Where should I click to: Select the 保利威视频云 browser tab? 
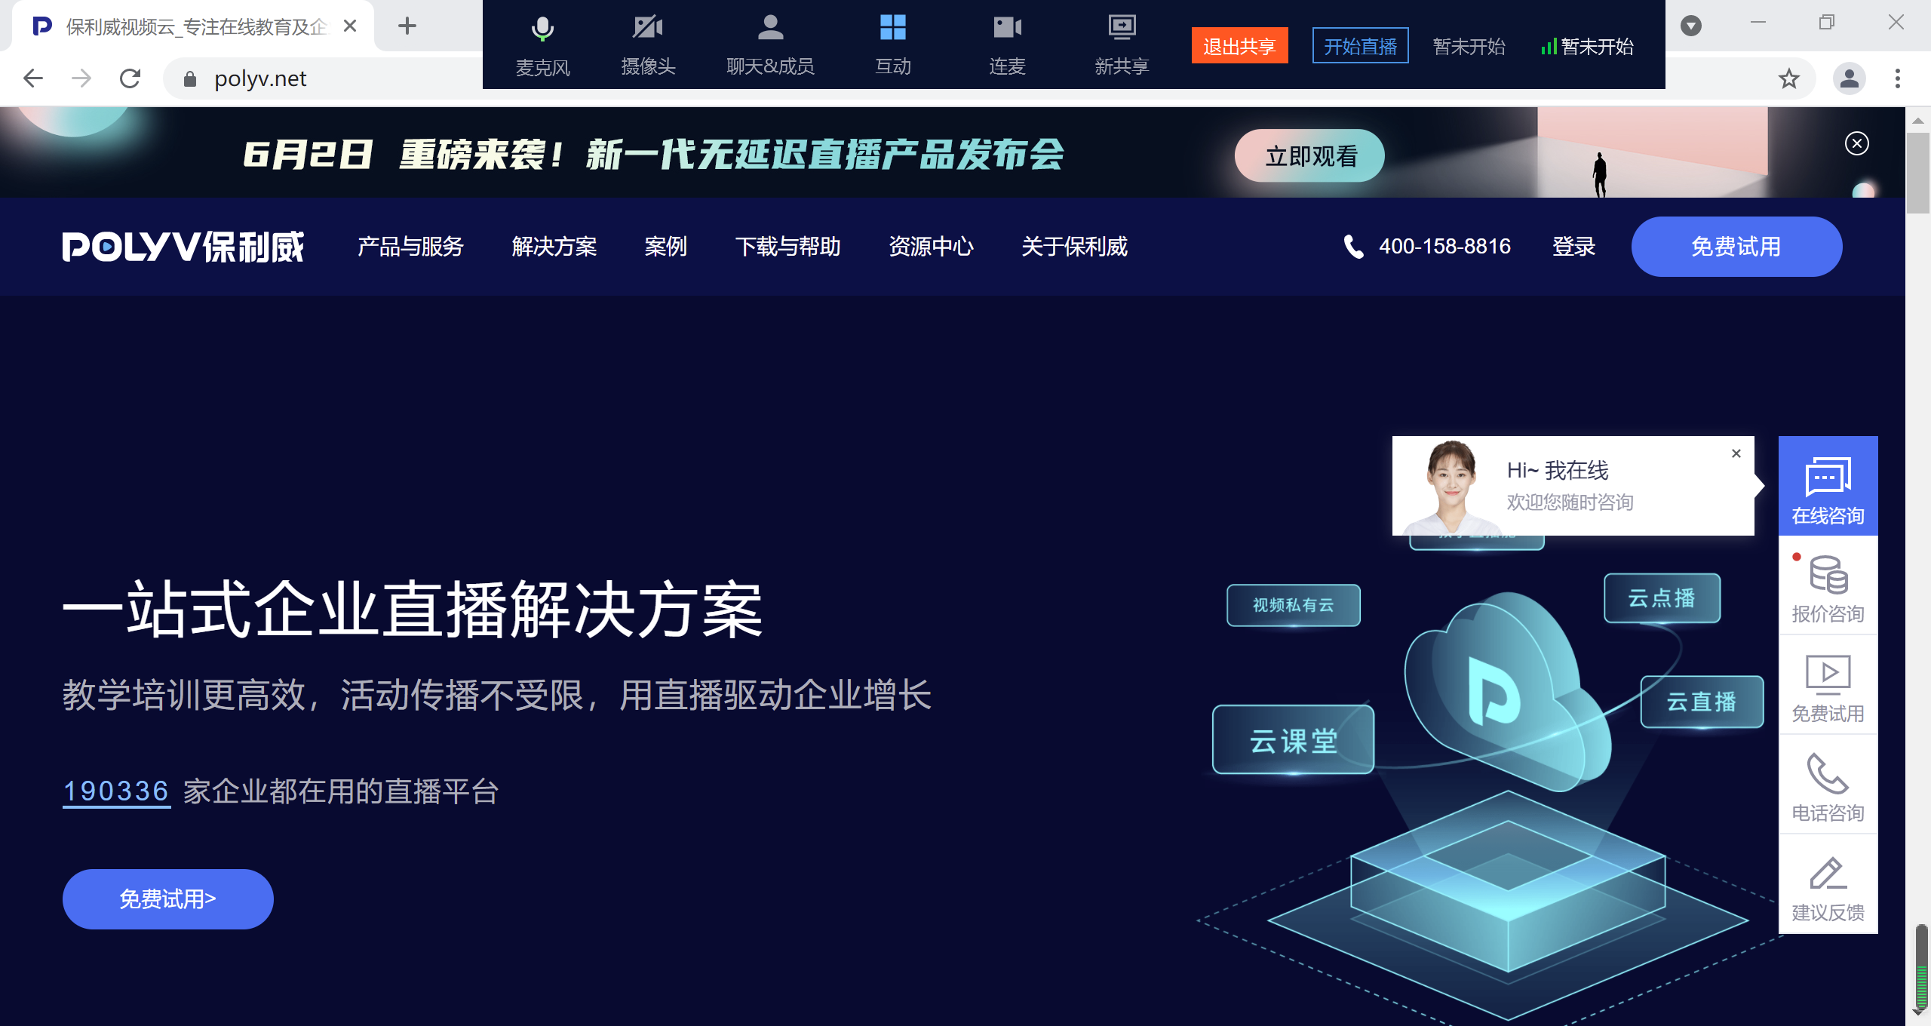(192, 26)
